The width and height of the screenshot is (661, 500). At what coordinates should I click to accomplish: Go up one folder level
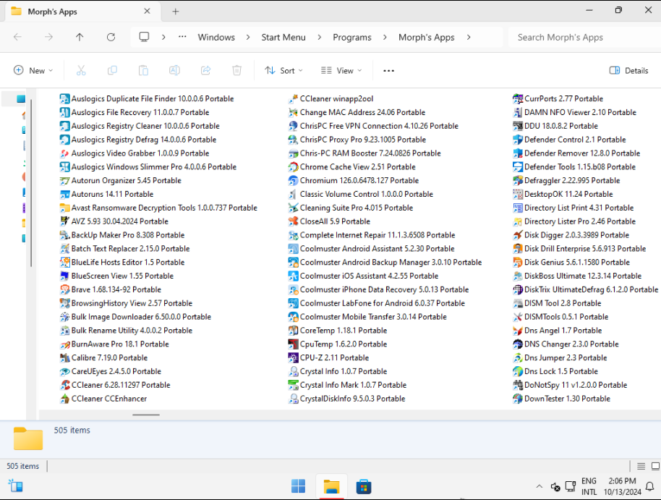pos(80,37)
